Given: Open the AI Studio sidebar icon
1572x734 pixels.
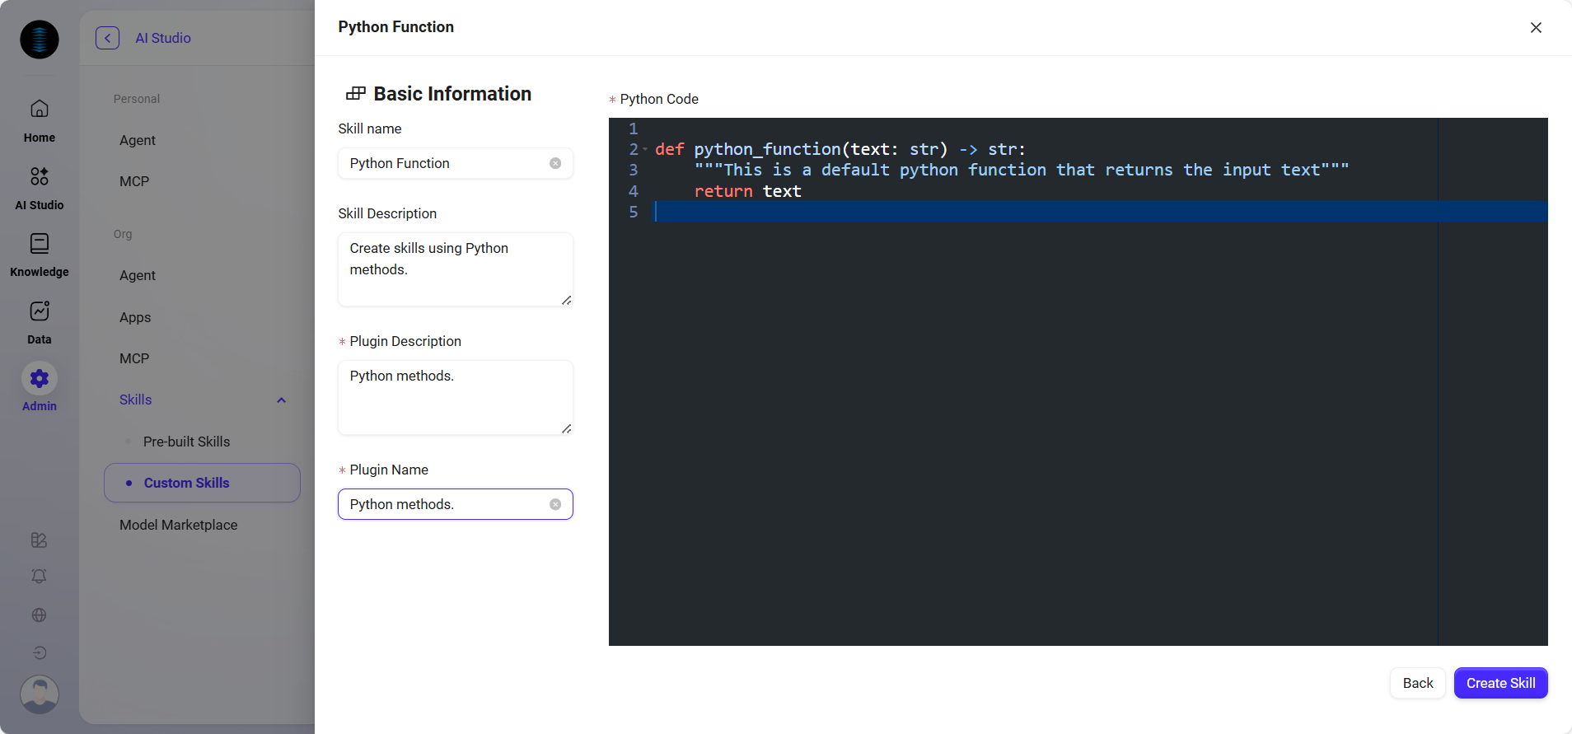Looking at the screenshot, I should (x=40, y=176).
